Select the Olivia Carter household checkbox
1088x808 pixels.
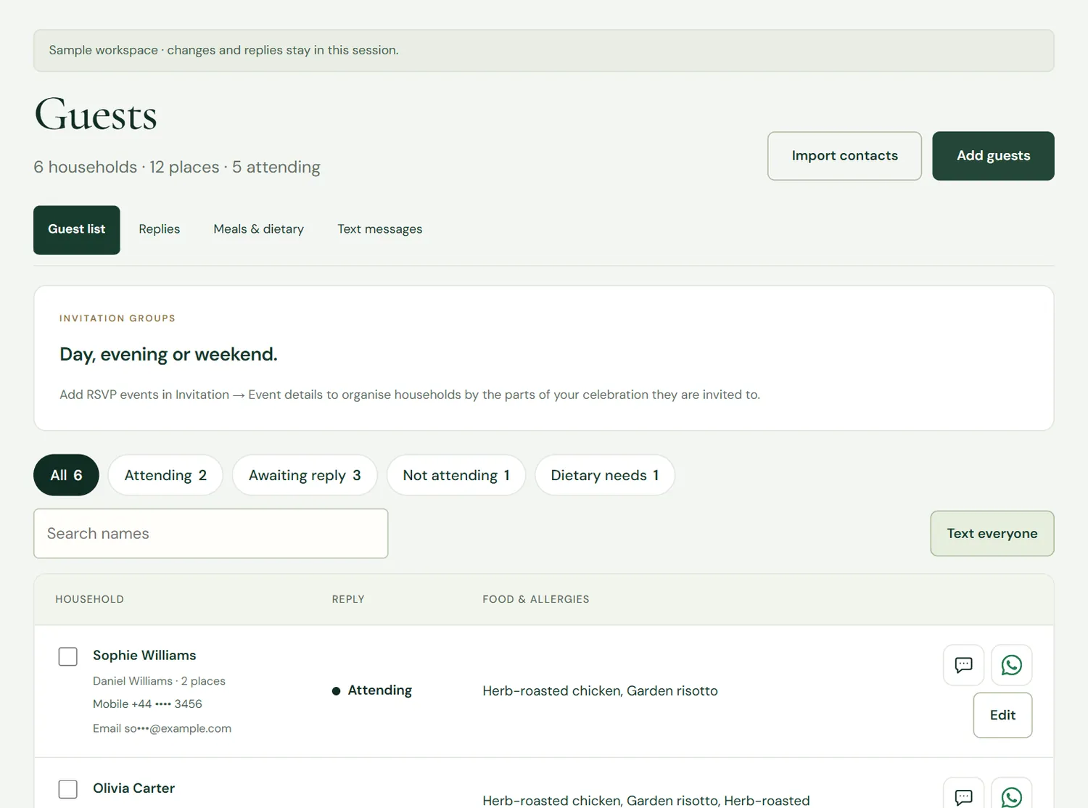[x=68, y=789]
